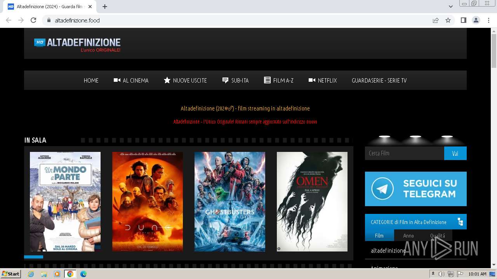Image resolution: width=497 pixels, height=279 pixels.
Task: Open the Omen movie poster
Action: coord(312,201)
